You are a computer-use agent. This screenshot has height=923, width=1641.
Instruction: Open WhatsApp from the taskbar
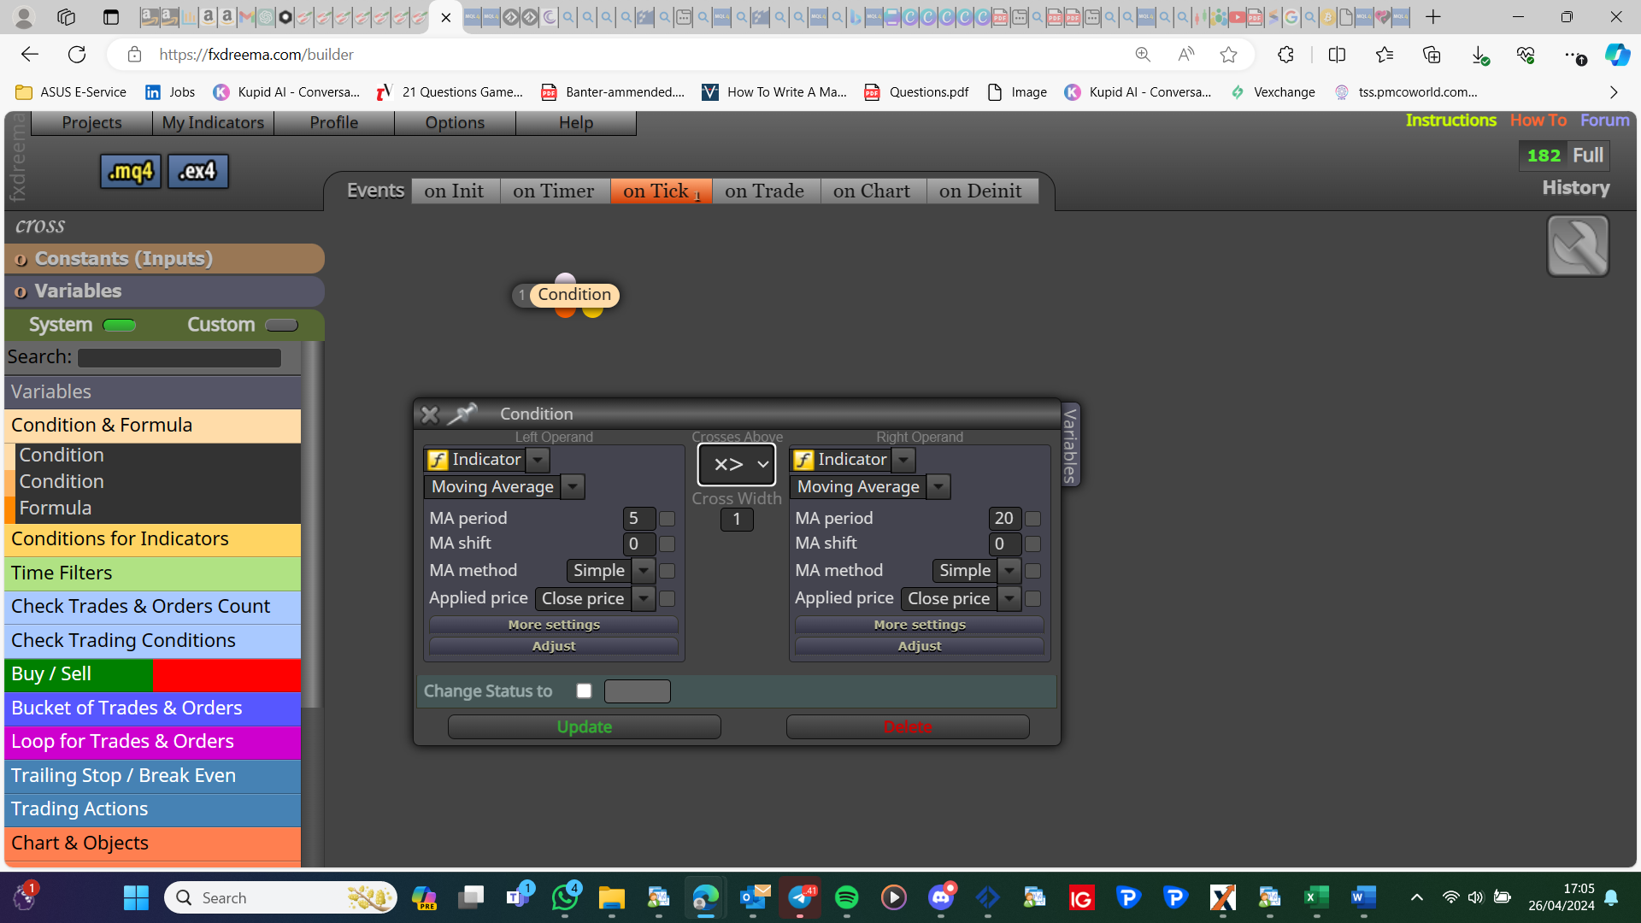[x=565, y=897]
